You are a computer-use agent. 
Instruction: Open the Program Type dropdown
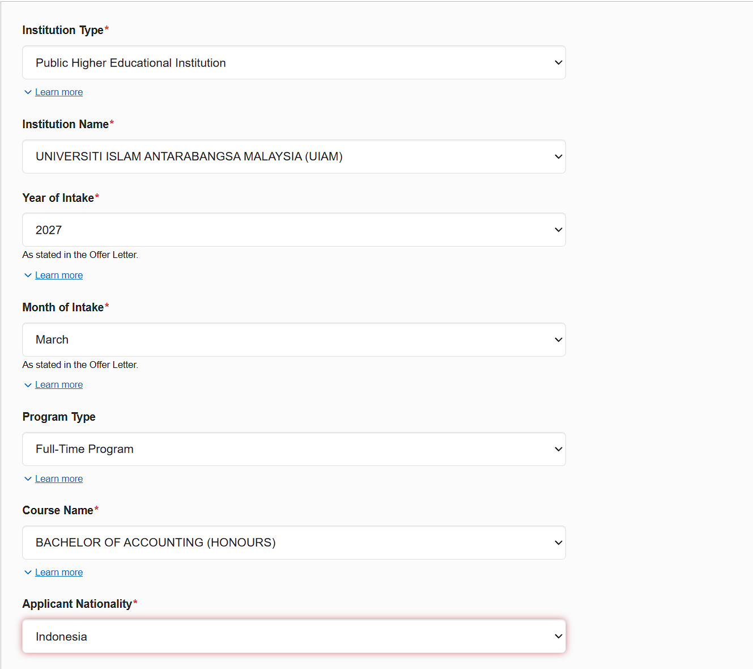tap(294, 449)
